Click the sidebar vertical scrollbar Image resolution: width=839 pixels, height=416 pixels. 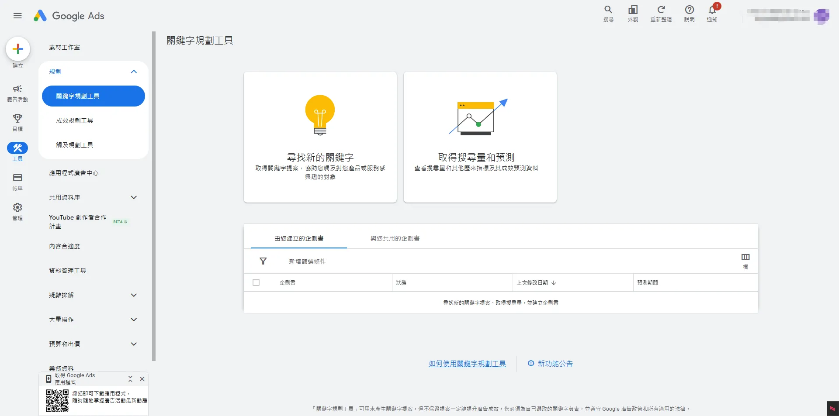coord(154,196)
